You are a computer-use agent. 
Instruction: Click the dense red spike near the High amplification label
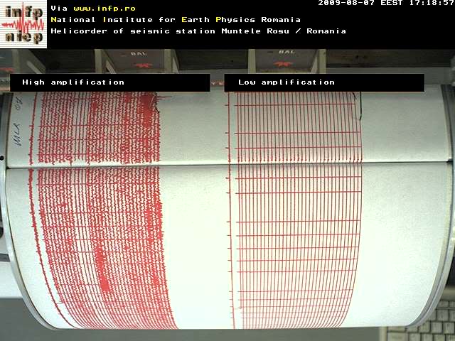click(149, 107)
